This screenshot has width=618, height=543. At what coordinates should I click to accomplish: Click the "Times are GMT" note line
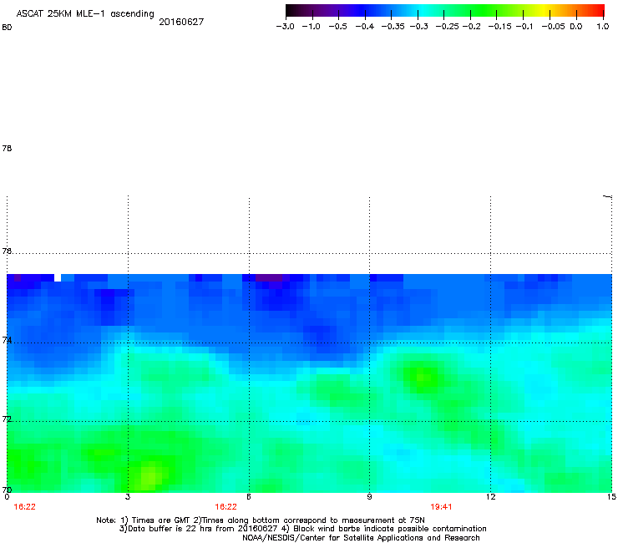point(261,520)
